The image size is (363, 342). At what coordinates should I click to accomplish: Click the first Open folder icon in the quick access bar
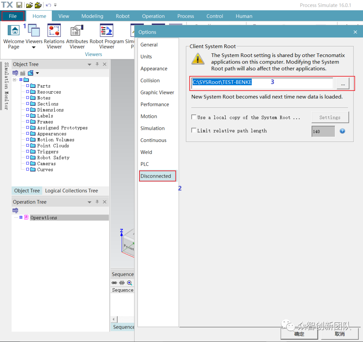coord(29,5)
